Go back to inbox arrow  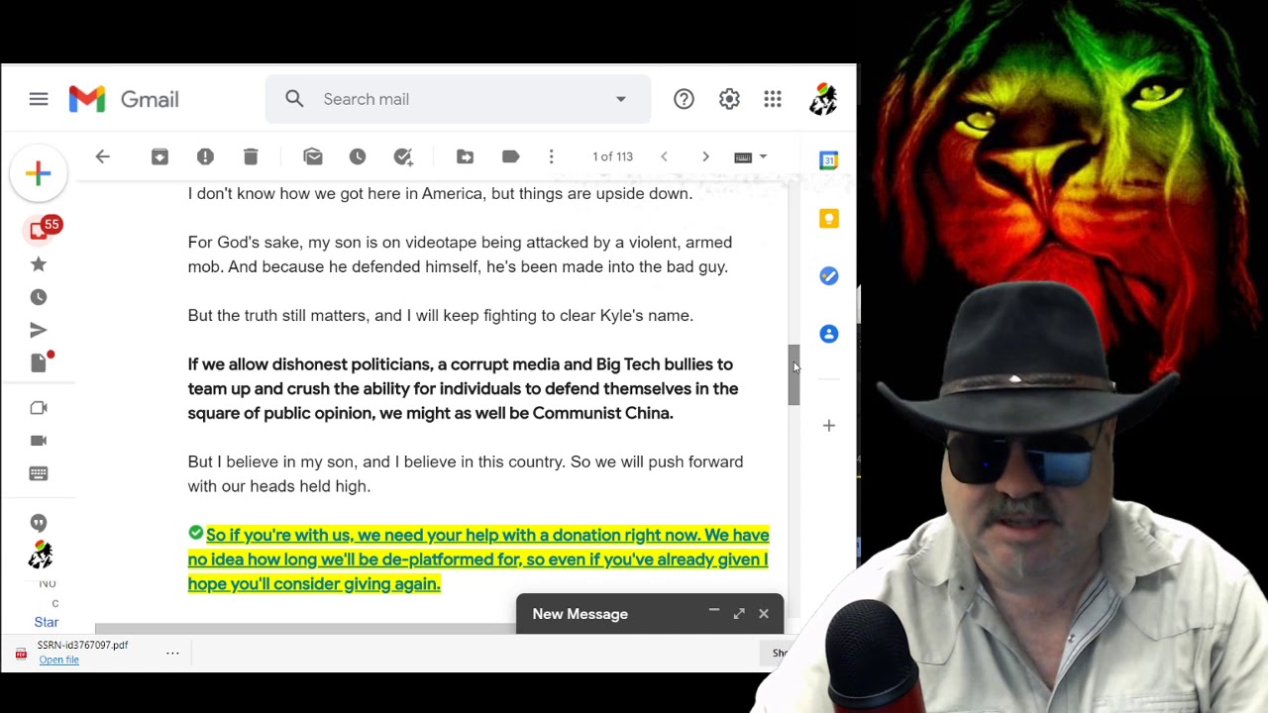102,156
